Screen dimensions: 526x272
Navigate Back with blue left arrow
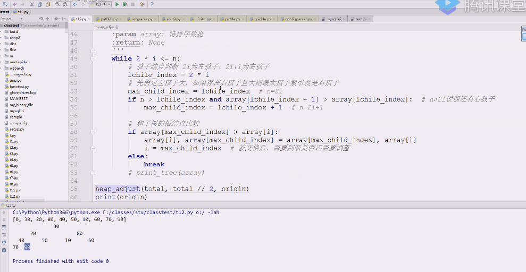click(x=75, y=4)
